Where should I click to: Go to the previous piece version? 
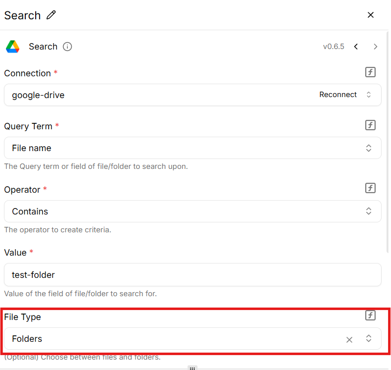356,47
